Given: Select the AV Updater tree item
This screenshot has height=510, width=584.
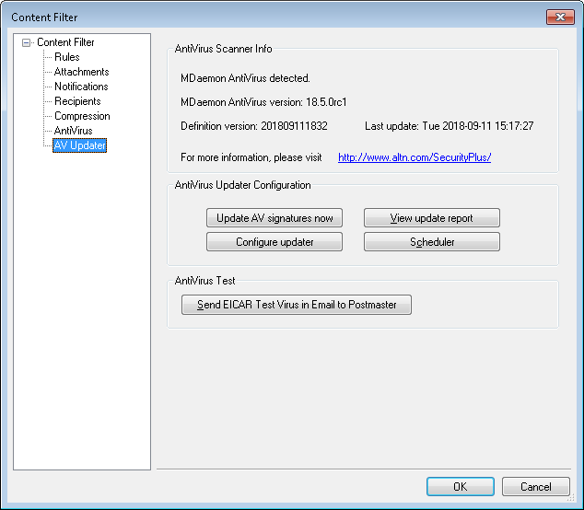Looking at the screenshot, I should coord(80,145).
